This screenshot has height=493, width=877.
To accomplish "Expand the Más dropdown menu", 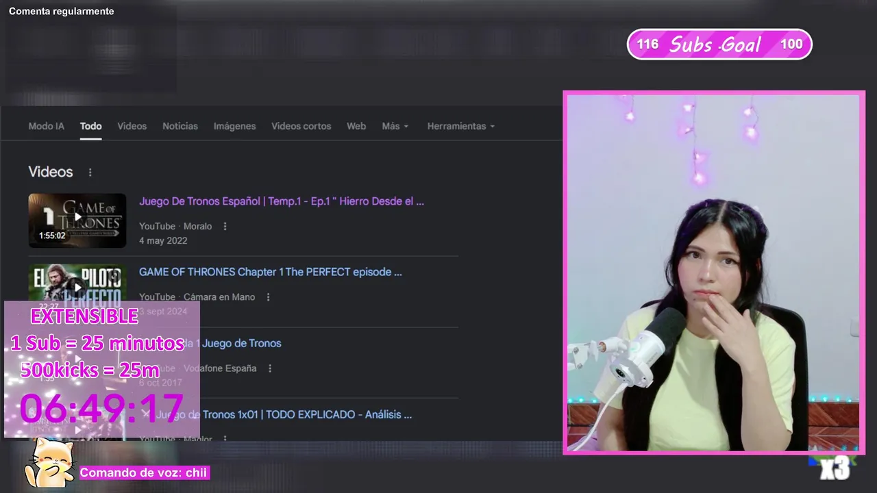I will tap(395, 126).
